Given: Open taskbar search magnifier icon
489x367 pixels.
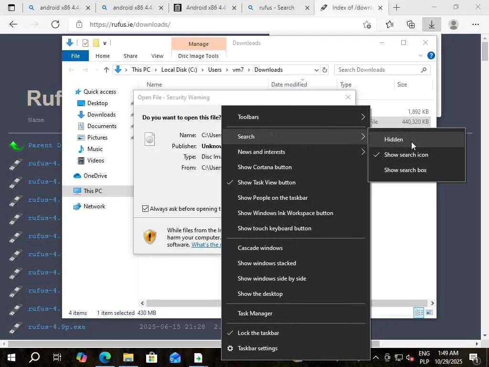Looking at the screenshot, I should [x=34, y=357].
